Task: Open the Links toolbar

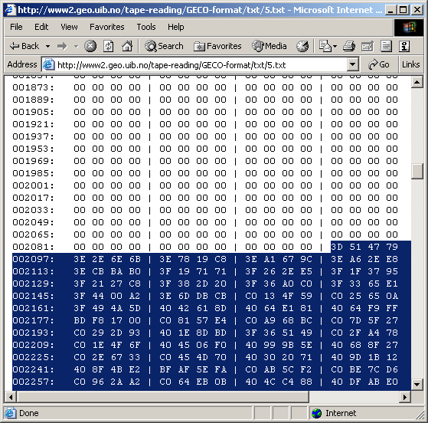Action: pos(410,65)
